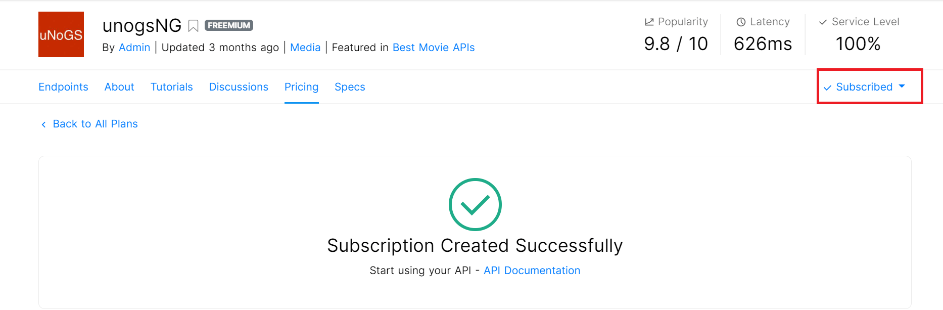
Task: Click the FREEMIUM badge
Action: [x=229, y=25]
